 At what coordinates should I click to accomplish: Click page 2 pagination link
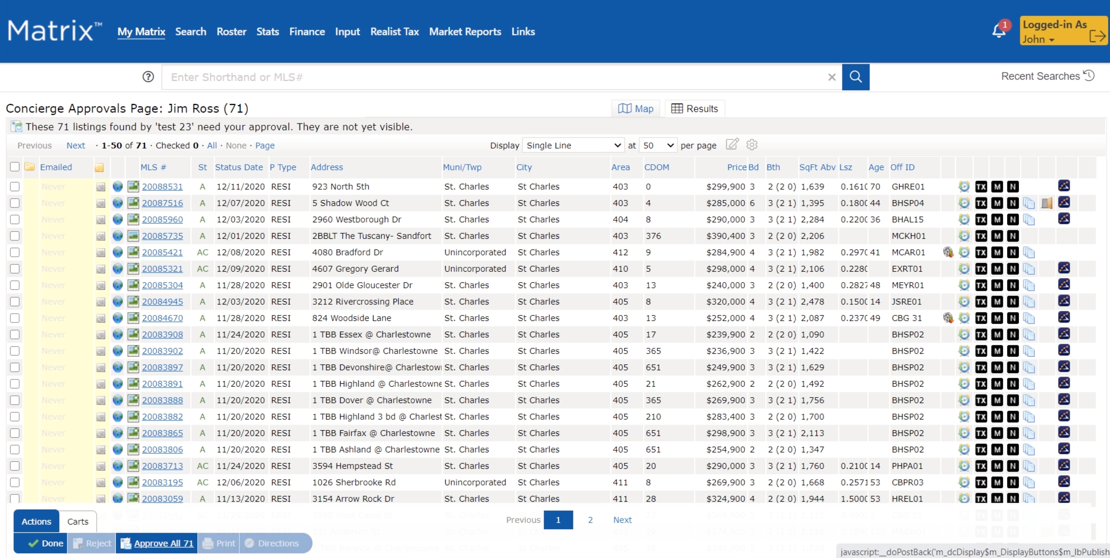pyautogui.click(x=590, y=519)
